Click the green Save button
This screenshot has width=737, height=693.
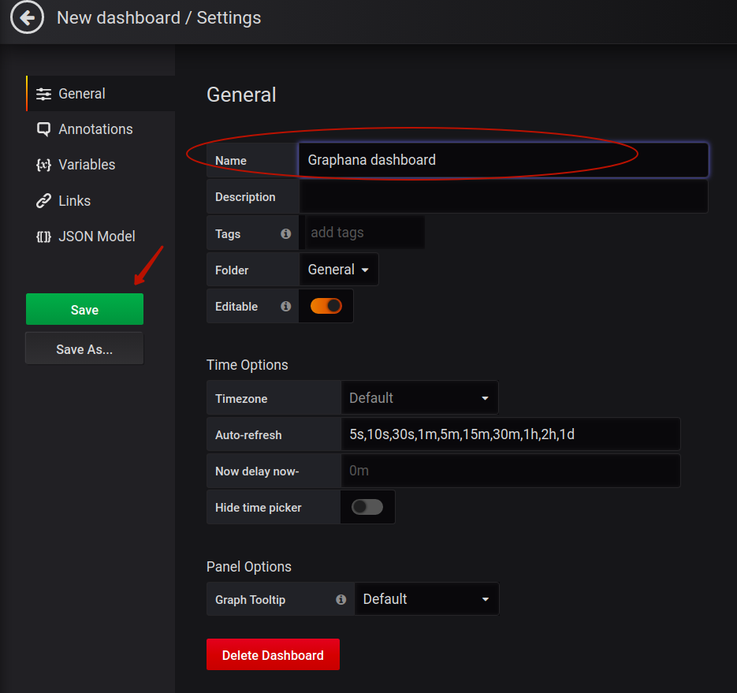pyautogui.click(x=84, y=309)
